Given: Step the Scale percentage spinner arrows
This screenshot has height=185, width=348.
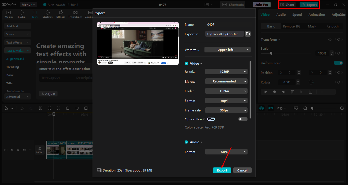Looking at the screenshot, I should tap(331, 53).
